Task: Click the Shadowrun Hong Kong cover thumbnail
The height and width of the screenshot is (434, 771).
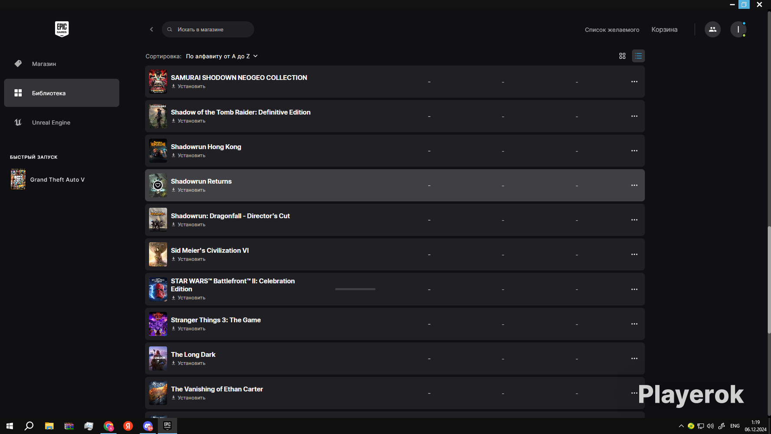Action: coord(158,151)
